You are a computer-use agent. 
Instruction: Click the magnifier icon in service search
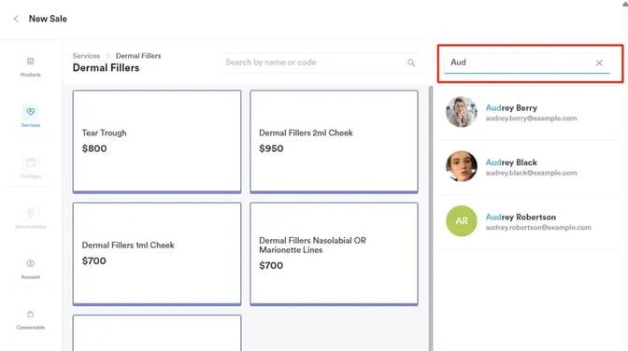pos(411,63)
